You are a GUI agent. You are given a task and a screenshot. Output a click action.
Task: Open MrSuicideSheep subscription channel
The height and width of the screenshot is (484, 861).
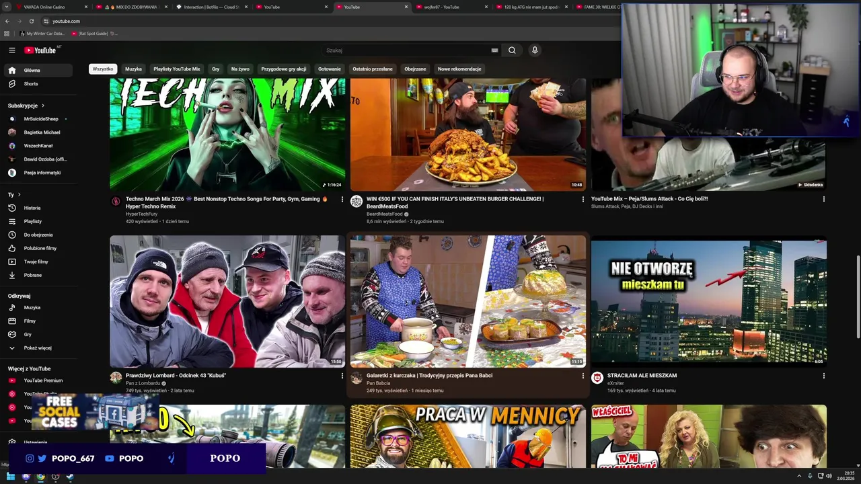38,119
